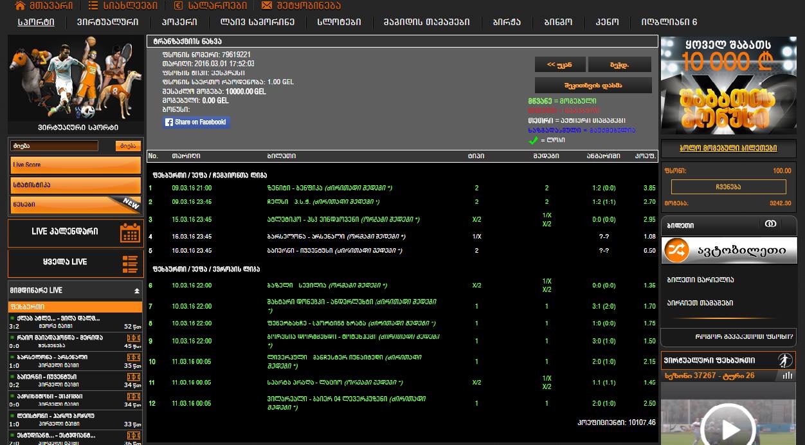
Task: Open the Bingo tab
Action: click(557, 22)
